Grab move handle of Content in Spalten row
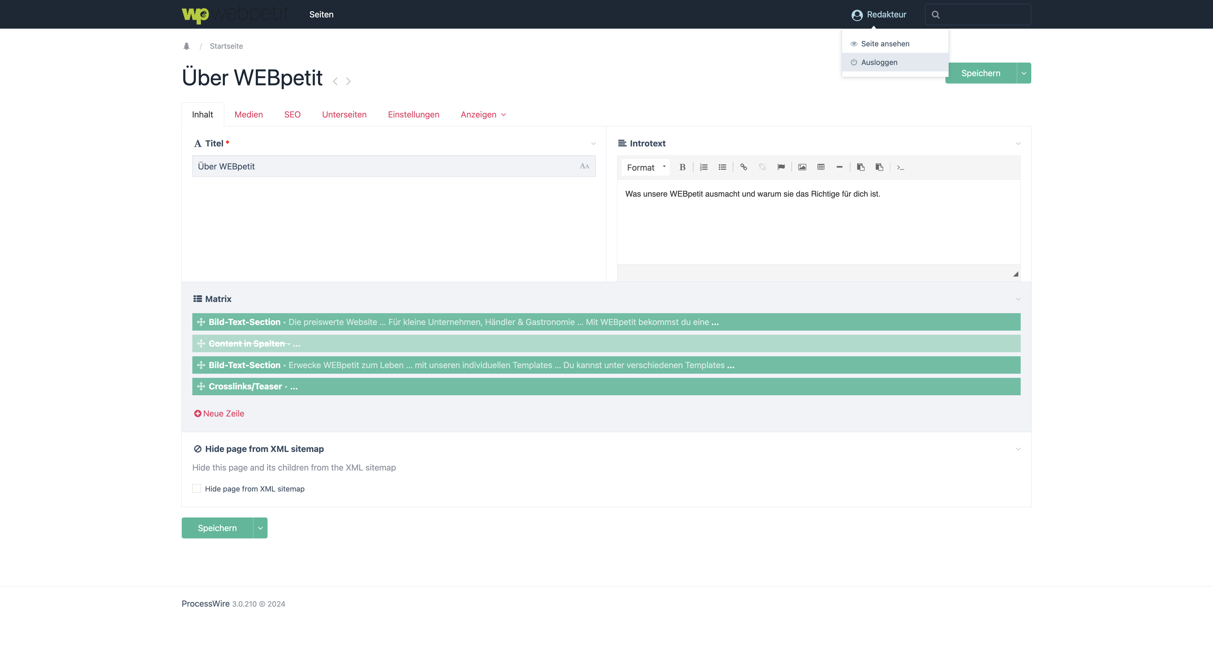 tap(201, 344)
